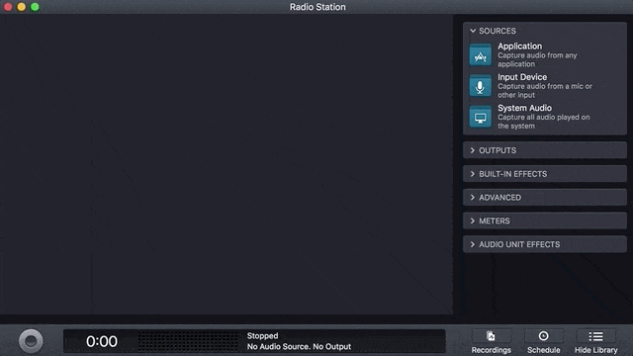Viewport: 633px width, 356px height.
Task: Maximize the window with the green button
Action: pos(36,7)
